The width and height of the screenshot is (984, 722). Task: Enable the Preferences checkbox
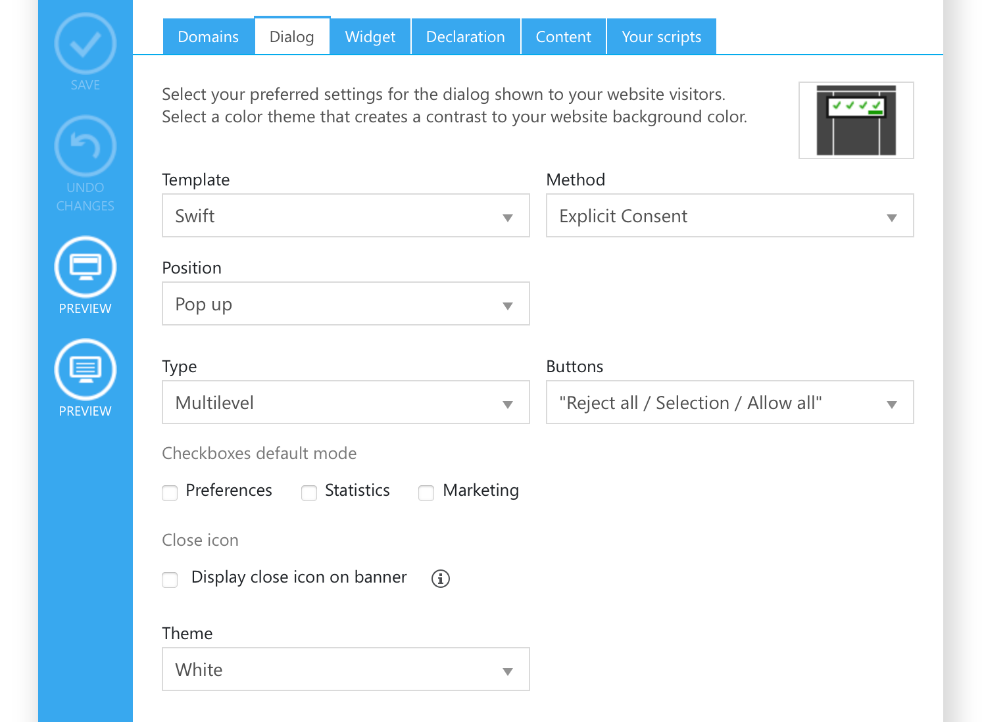coord(170,493)
